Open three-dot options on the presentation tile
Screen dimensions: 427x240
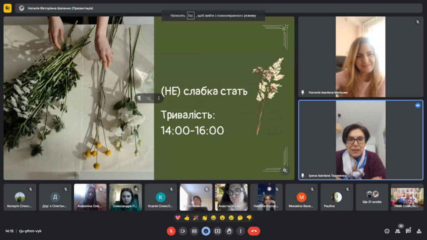(x=158, y=98)
